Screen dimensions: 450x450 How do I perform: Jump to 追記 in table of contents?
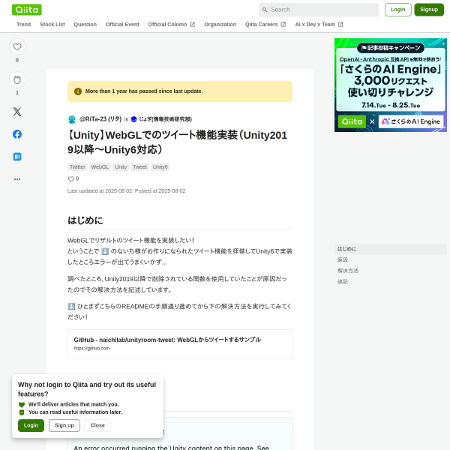click(343, 281)
